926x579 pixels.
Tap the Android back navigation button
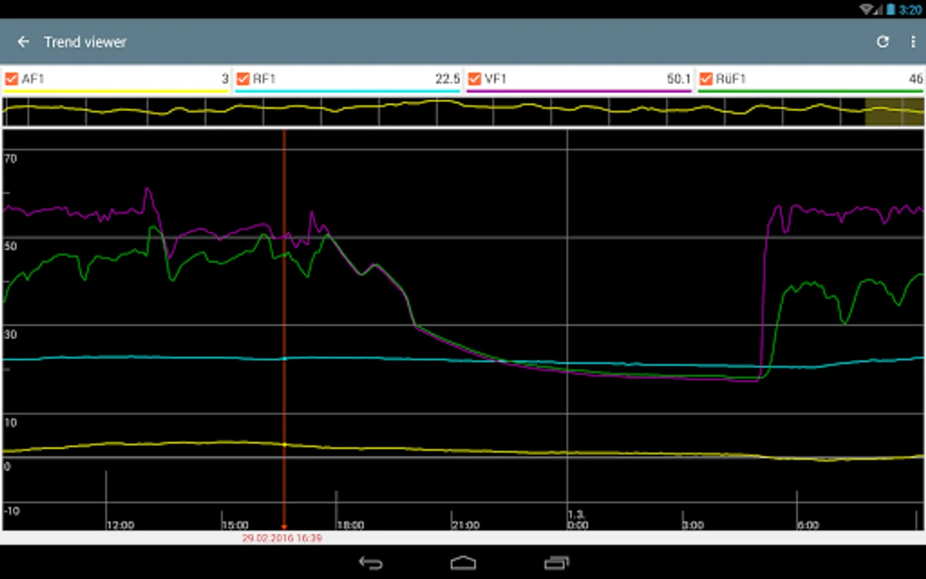tap(370, 563)
